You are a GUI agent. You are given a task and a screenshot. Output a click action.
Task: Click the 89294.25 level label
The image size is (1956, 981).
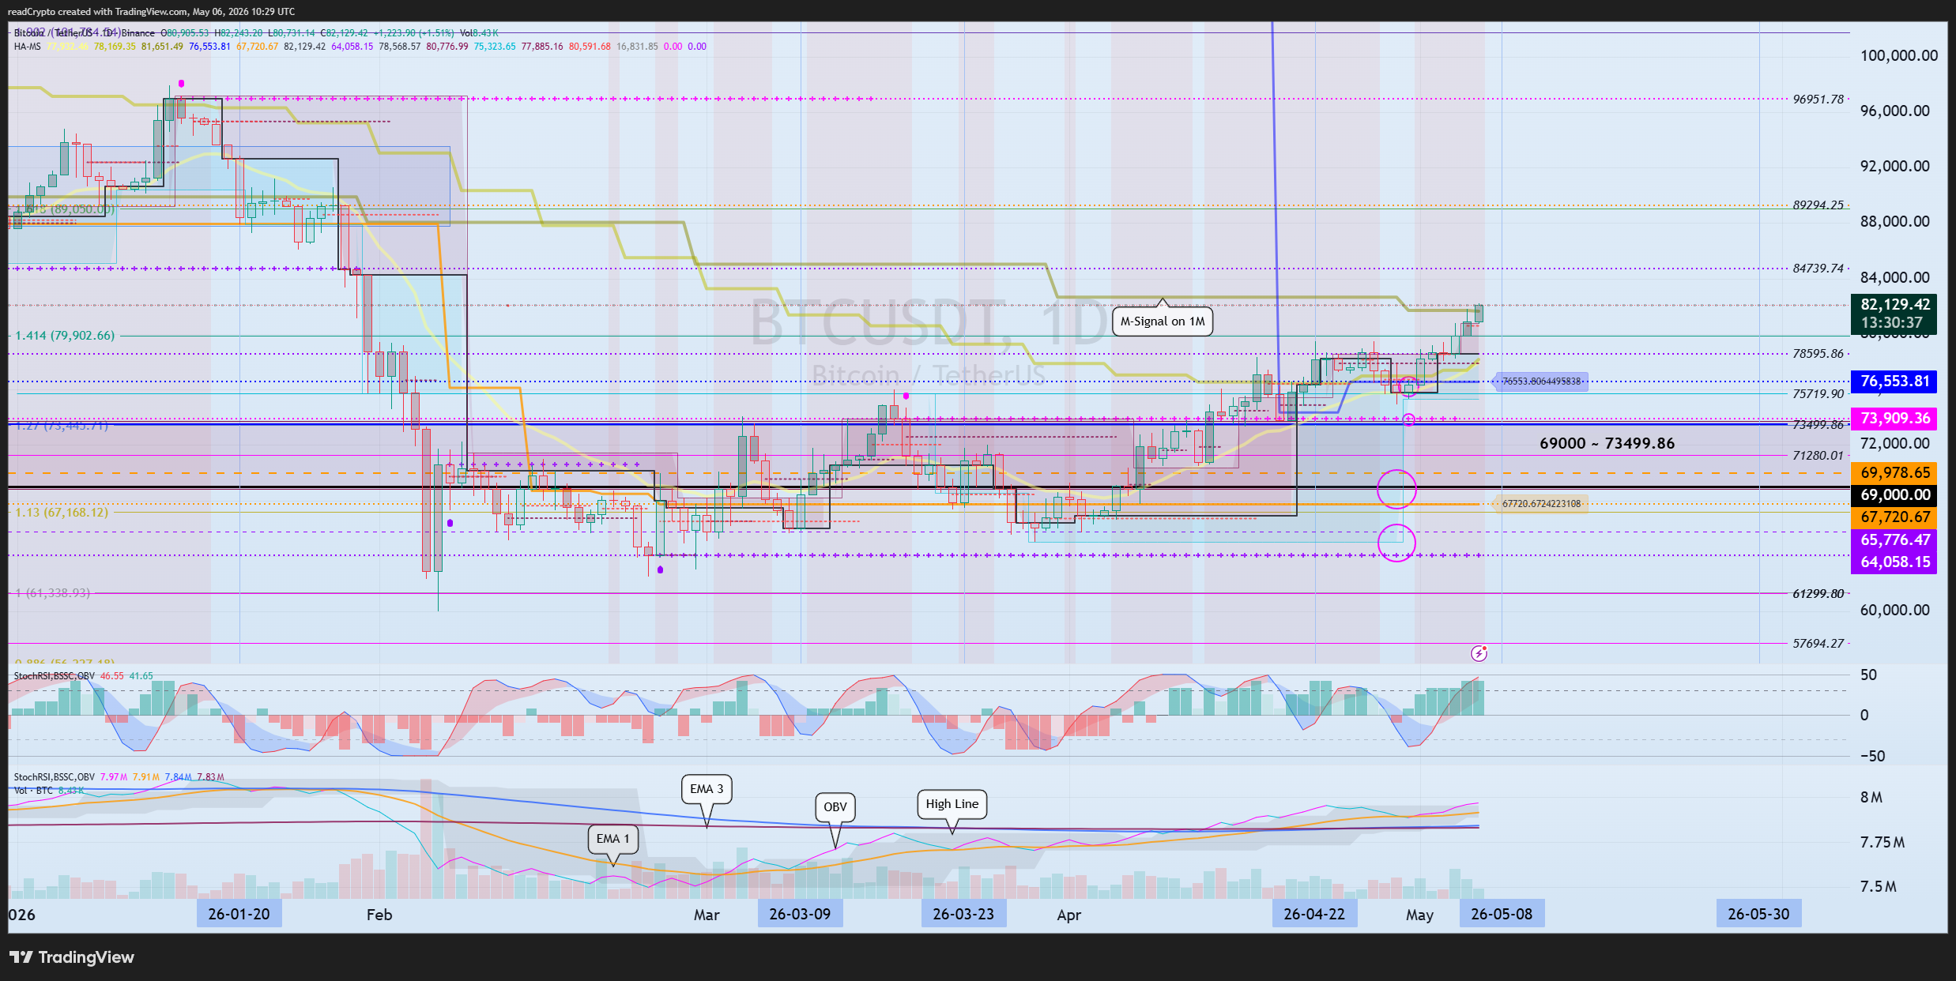(1818, 205)
